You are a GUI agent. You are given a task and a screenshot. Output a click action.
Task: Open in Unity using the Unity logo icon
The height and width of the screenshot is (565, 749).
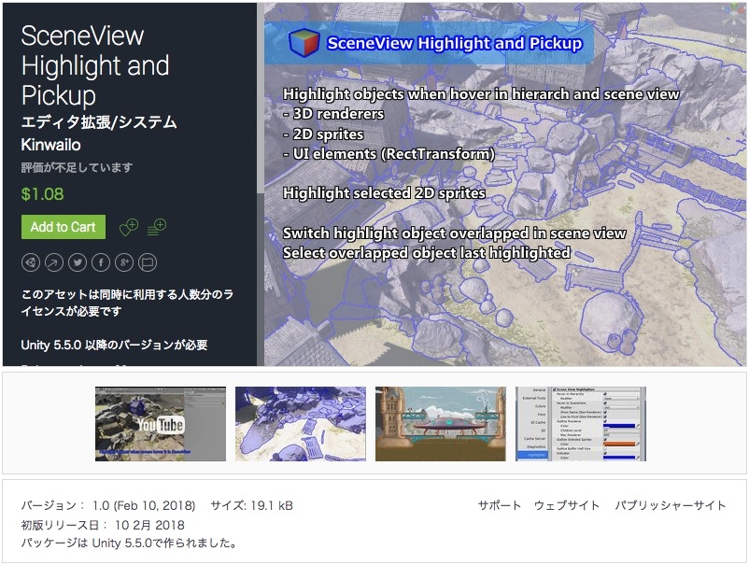pyautogui.click(x=31, y=262)
